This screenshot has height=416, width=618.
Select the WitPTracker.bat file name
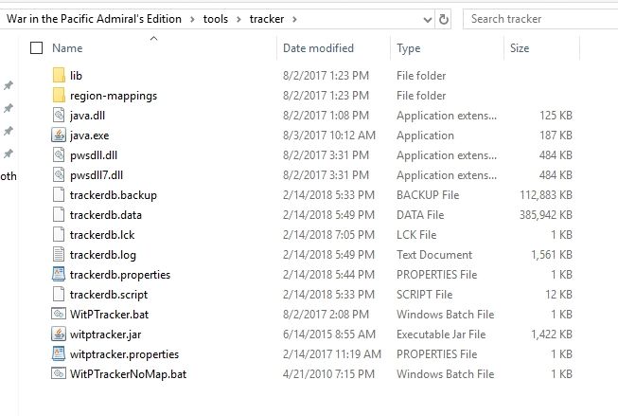coord(110,315)
